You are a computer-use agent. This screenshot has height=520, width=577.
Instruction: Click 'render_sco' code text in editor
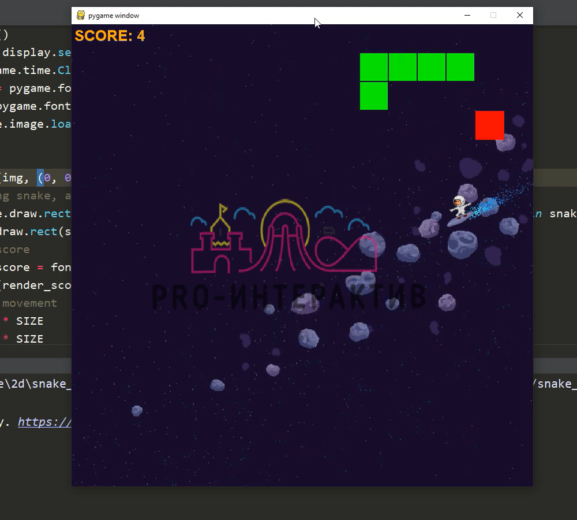[x=36, y=285]
